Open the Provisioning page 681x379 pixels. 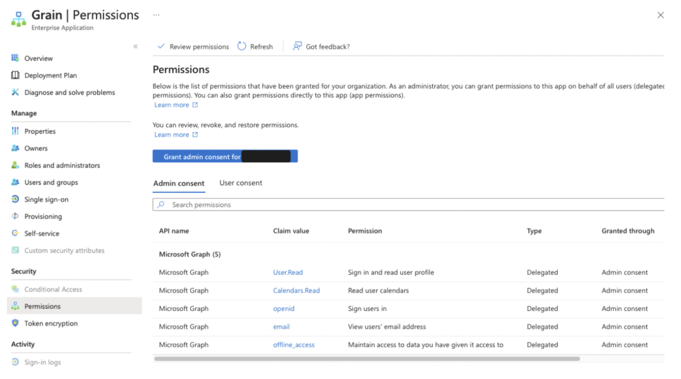[x=43, y=216]
